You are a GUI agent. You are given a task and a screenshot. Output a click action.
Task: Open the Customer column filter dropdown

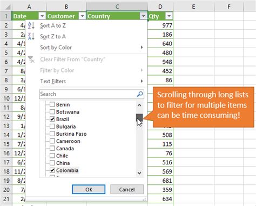pyautogui.click(x=82, y=16)
